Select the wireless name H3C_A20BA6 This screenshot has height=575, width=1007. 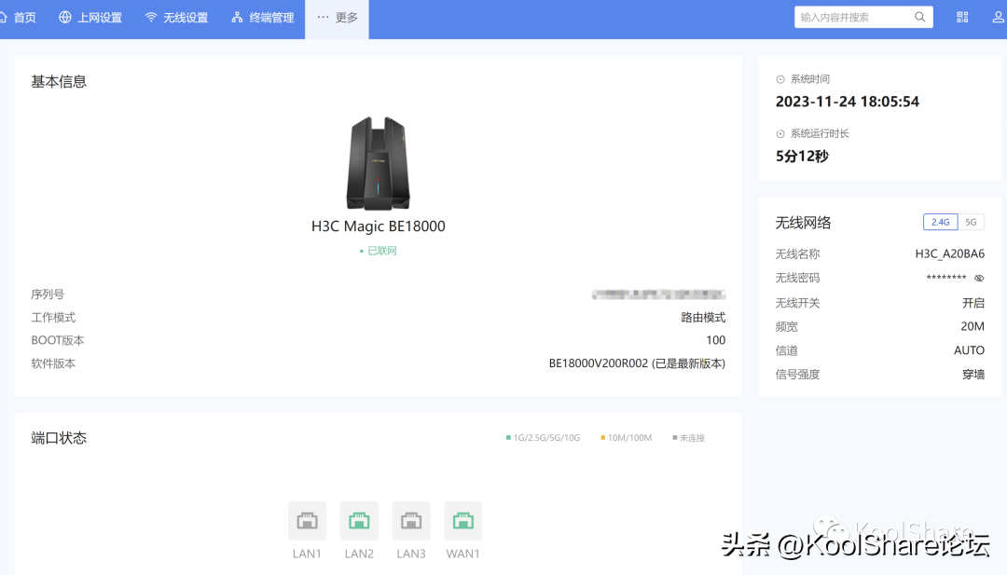pyautogui.click(x=950, y=254)
